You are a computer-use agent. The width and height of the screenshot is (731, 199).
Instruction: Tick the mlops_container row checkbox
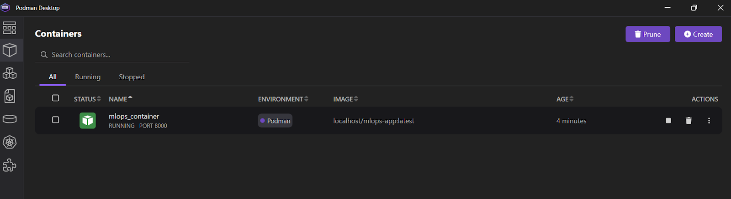click(56, 120)
